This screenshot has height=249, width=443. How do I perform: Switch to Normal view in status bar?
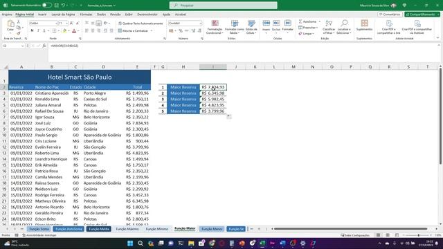[x=379, y=235]
